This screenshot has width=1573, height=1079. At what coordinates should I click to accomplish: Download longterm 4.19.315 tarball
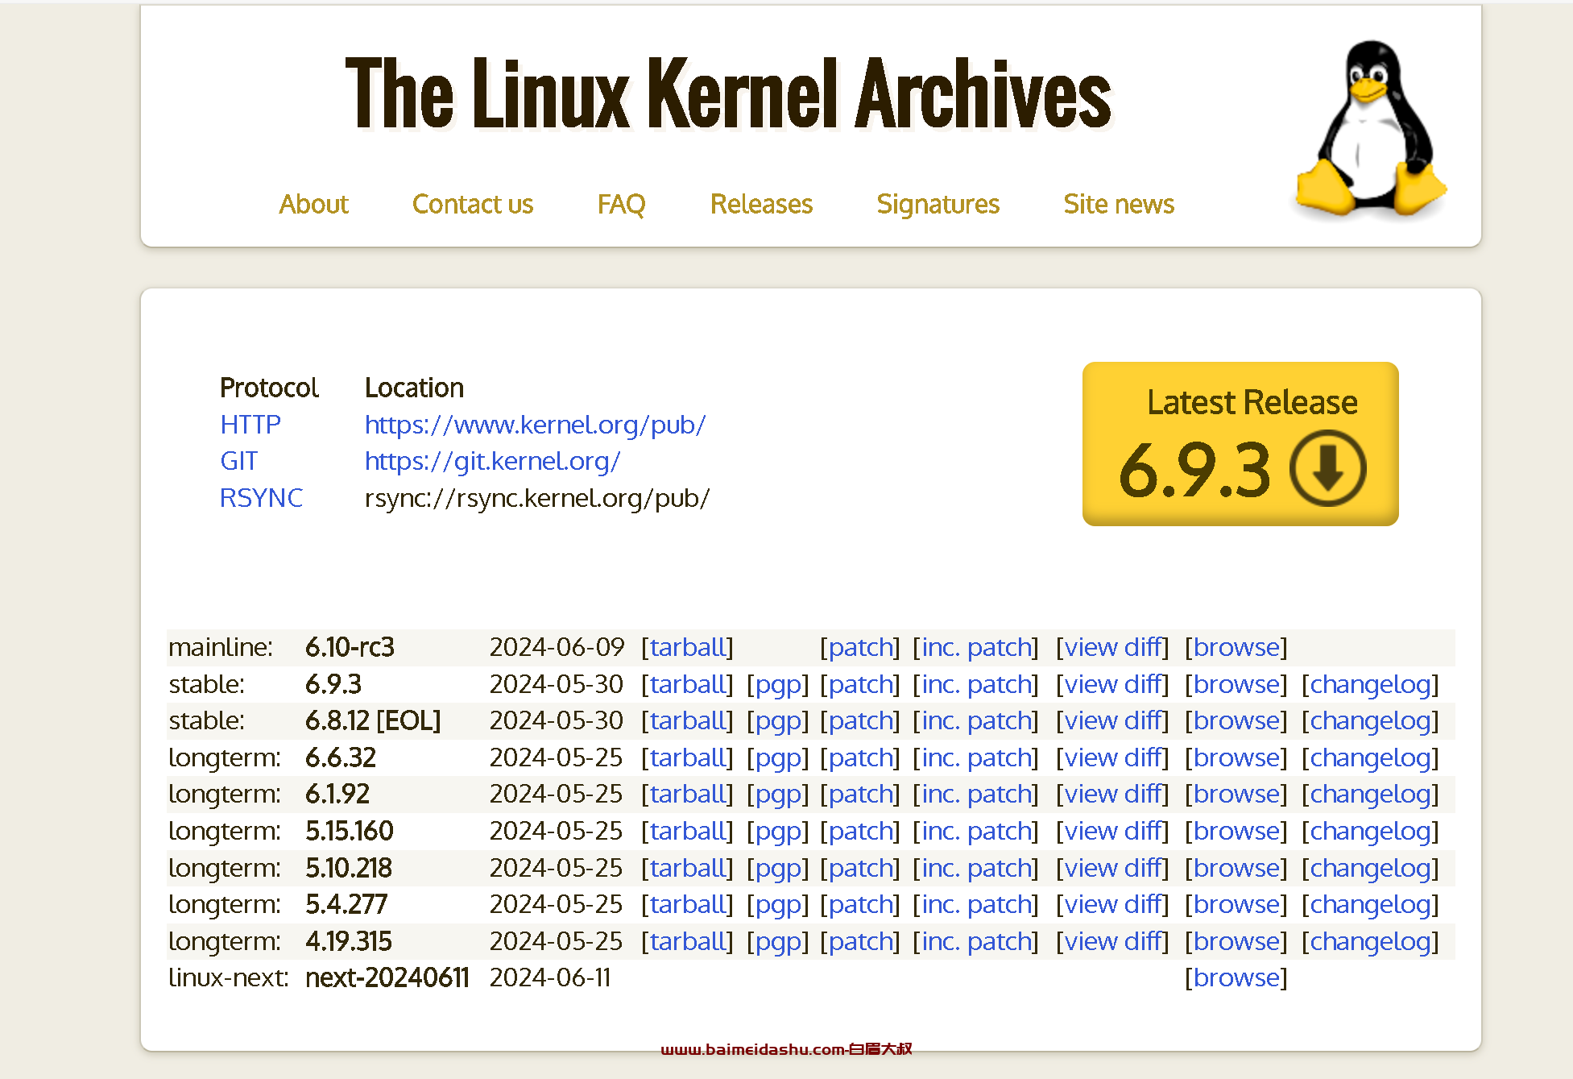click(x=687, y=941)
